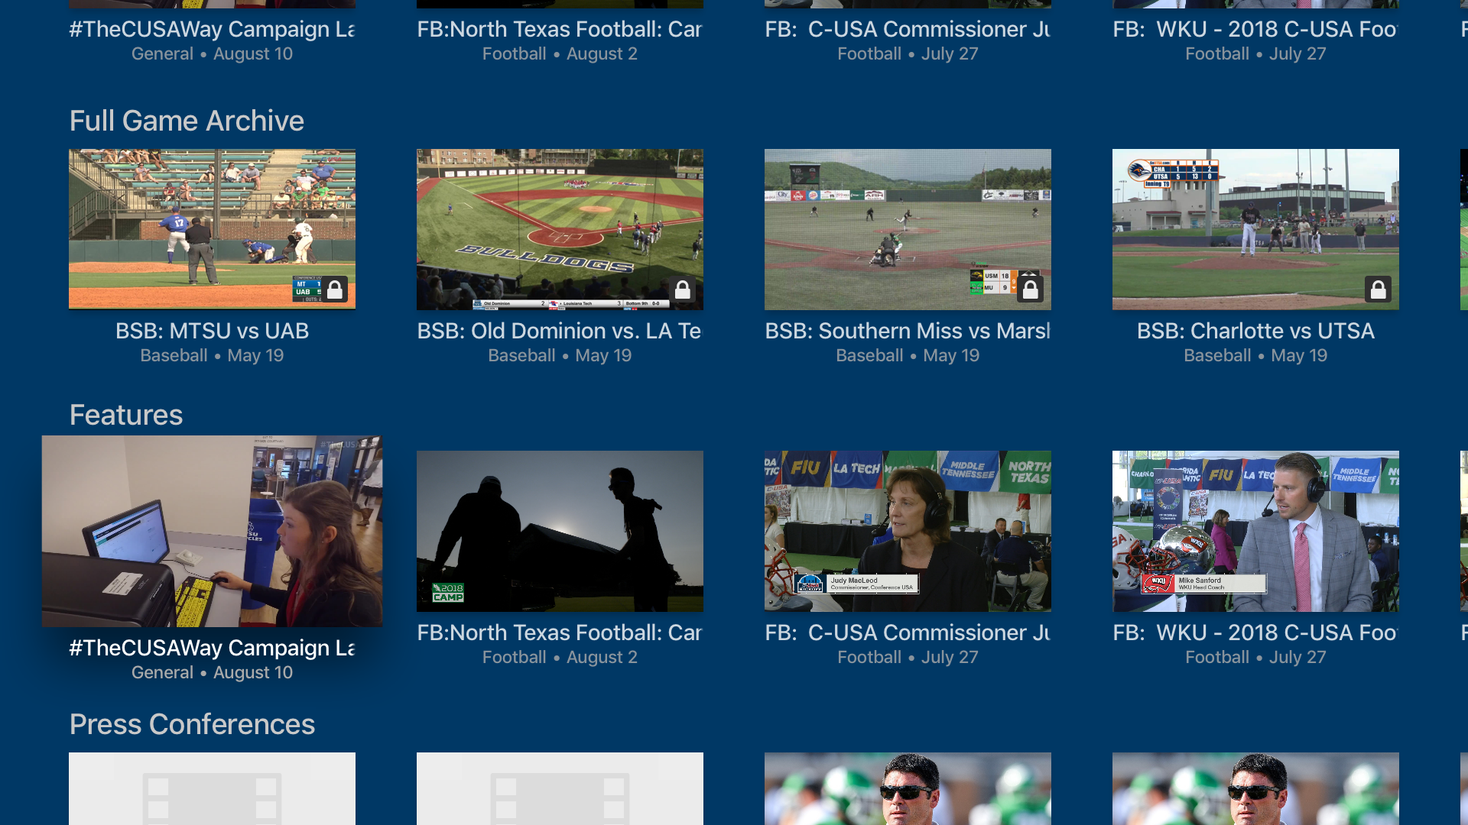Open the Mike Sanford WKU coach thumbnail

(1255, 531)
